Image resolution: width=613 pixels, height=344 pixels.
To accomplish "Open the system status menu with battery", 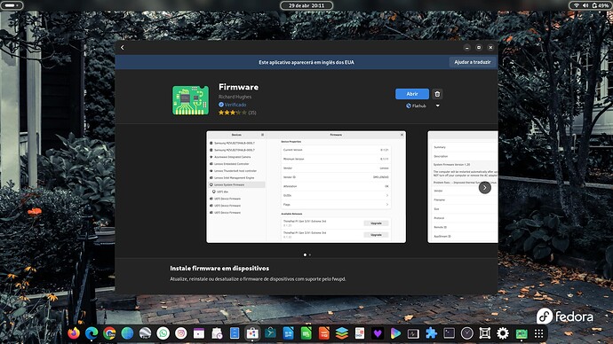I will click(591, 5).
